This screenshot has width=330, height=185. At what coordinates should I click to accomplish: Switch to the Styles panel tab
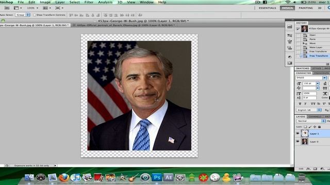316,68
